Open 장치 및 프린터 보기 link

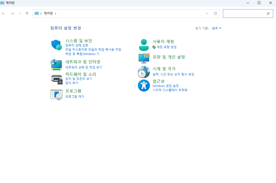(79, 79)
